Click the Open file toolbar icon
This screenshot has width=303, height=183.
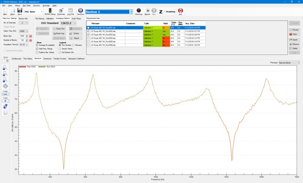click(x=13, y=12)
